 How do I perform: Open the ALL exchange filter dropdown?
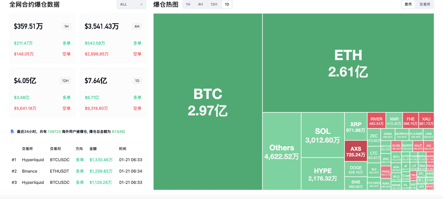coord(131,4)
